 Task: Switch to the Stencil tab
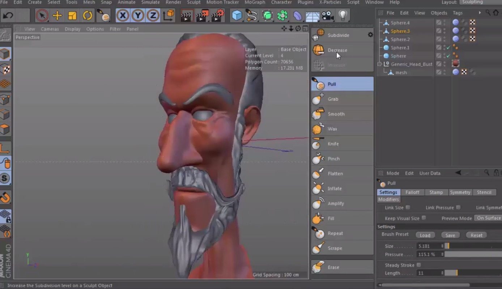(x=484, y=192)
